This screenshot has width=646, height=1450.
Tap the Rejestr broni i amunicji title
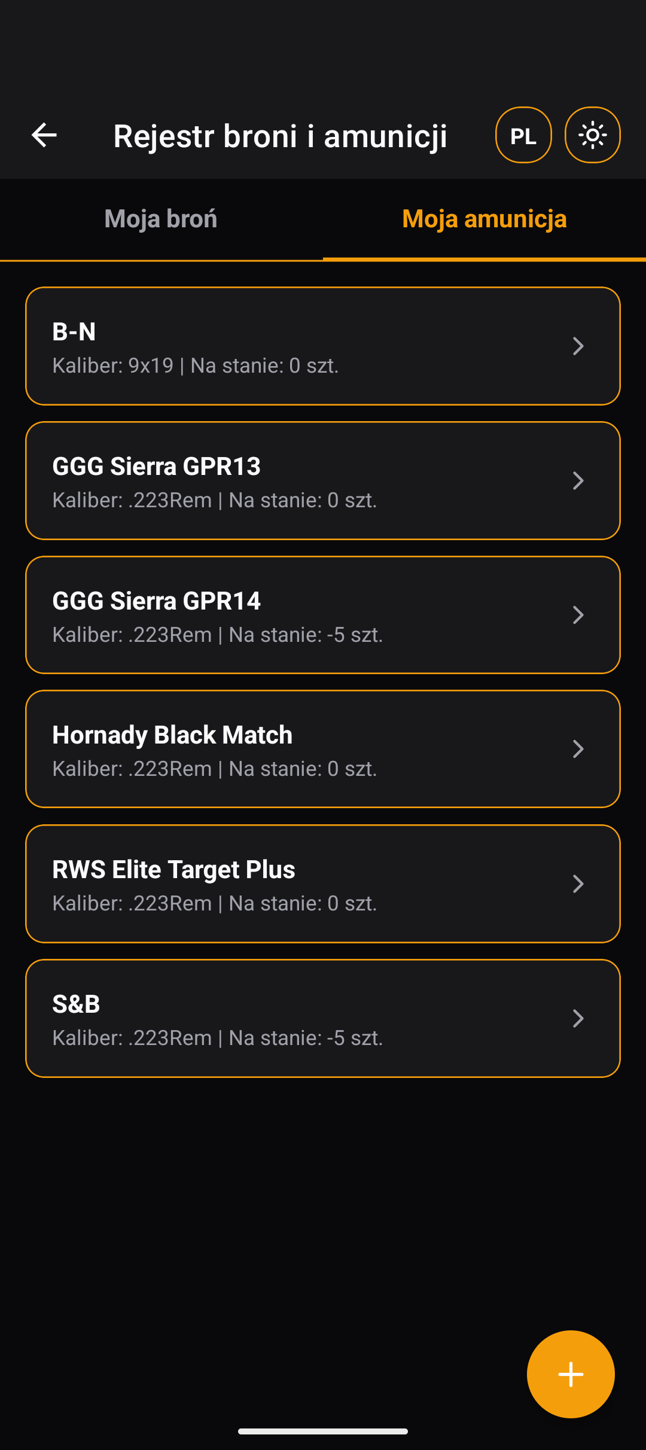pyautogui.click(x=281, y=136)
